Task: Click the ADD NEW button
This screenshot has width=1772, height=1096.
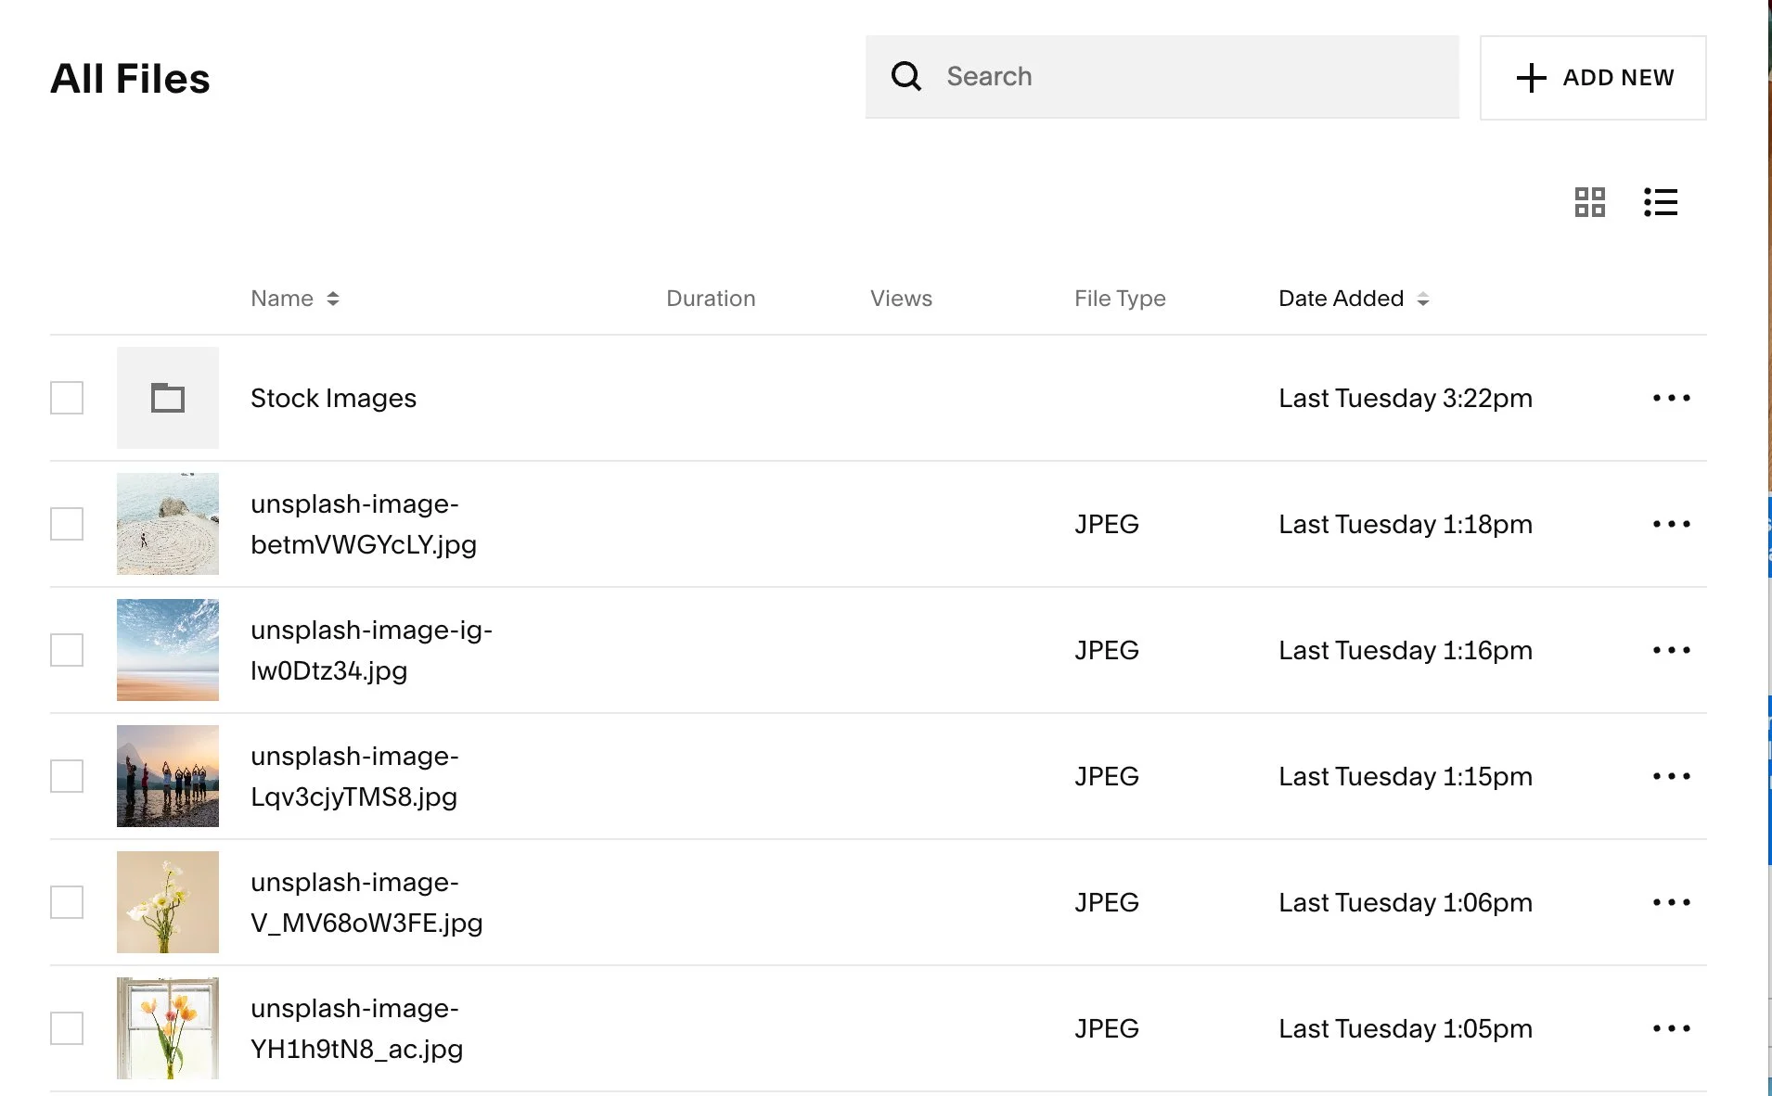Action: click(1592, 77)
